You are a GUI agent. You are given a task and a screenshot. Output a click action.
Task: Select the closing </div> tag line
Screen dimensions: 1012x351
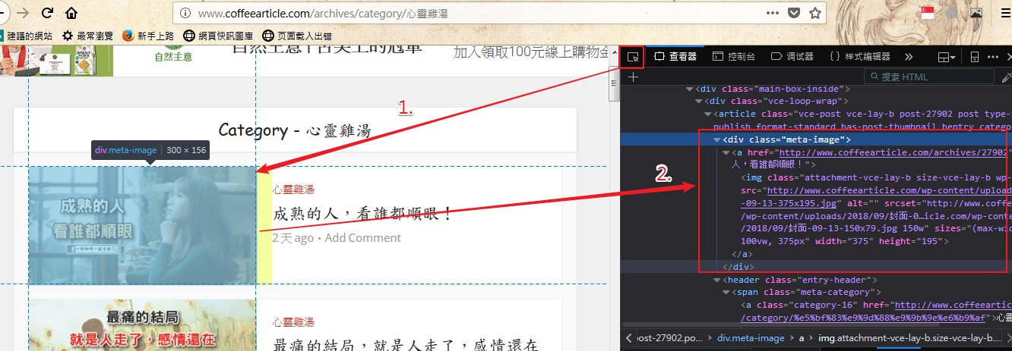(738, 267)
